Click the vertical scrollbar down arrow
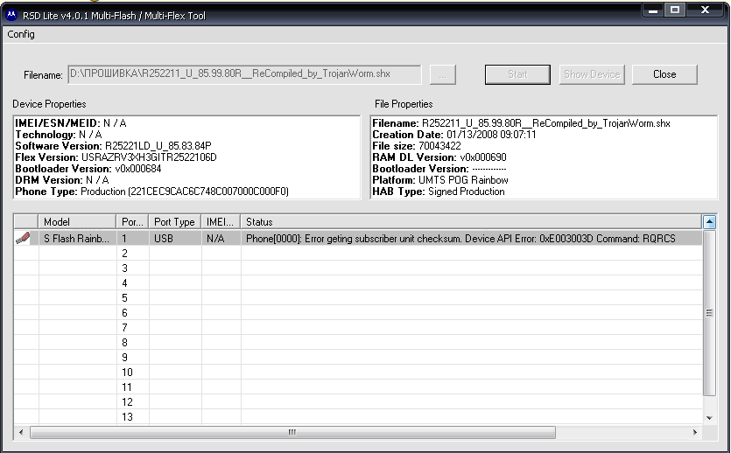 click(x=709, y=418)
